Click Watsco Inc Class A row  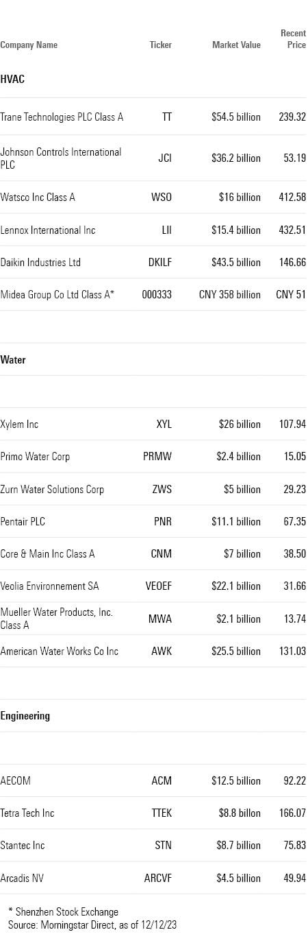153,198
